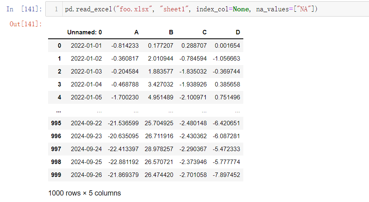Click value 4.951489
Image resolution: width=369 pixels, height=202 pixels.
tap(160, 97)
